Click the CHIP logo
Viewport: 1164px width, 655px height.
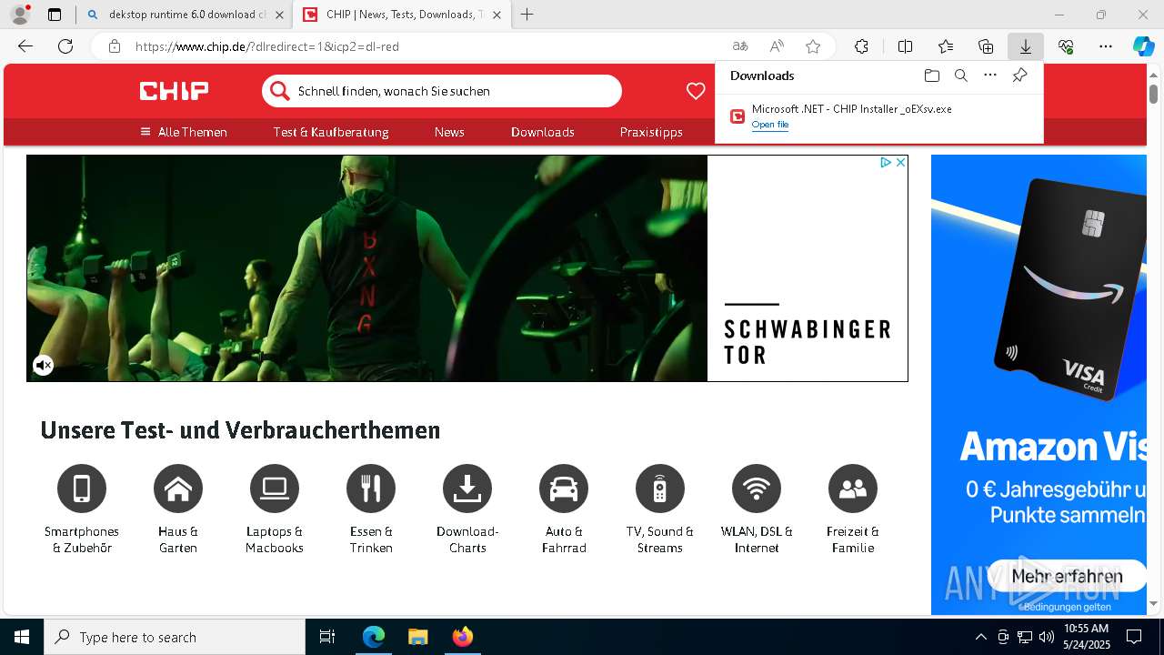tap(174, 91)
